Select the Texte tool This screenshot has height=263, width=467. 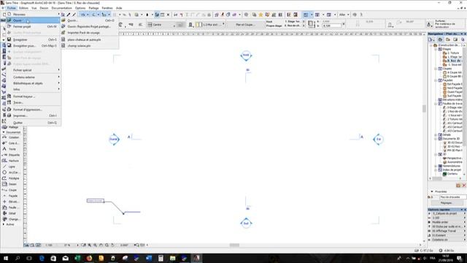(12, 149)
